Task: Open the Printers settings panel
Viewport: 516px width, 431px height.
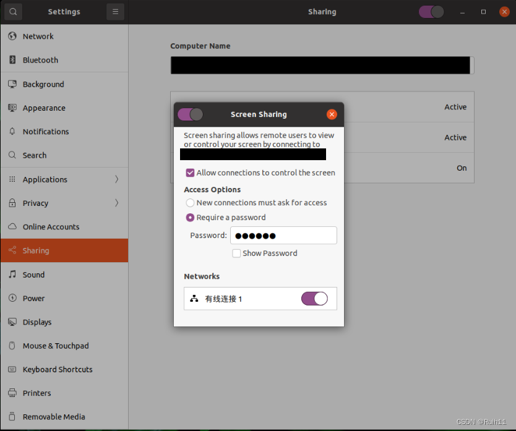Action: tap(35, 393)
